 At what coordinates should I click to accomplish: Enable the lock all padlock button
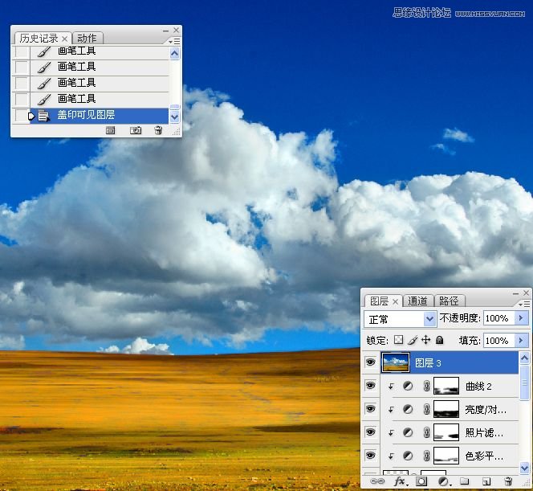coord(440,341)
